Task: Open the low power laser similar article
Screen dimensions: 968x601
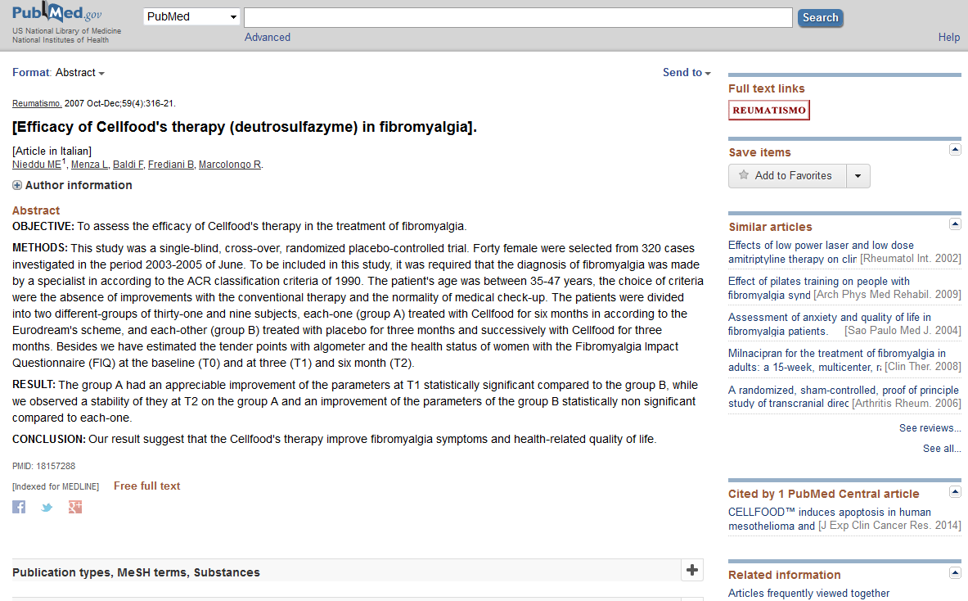Action: [x=821, y=252]
